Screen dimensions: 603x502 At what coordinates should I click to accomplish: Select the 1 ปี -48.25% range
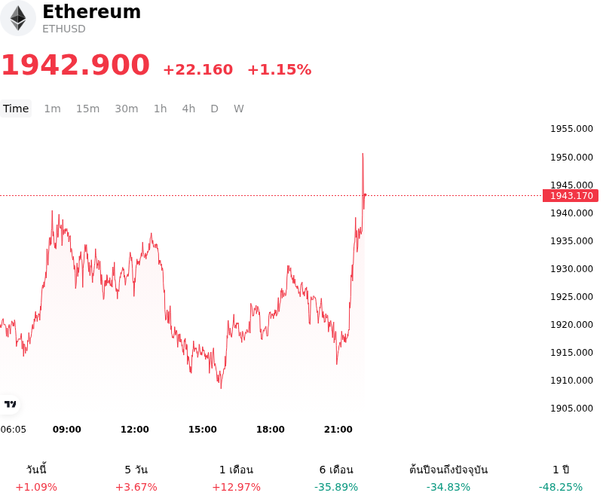pos(561,478)
